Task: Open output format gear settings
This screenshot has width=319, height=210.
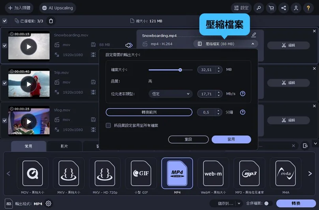Action: [49, 203]
